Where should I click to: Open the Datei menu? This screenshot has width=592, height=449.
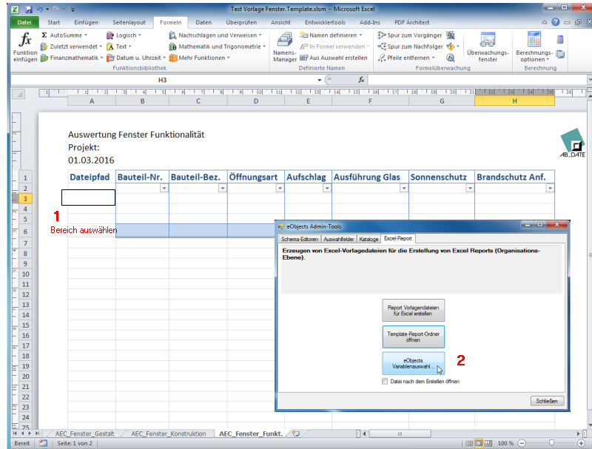(x=24, y=22)
